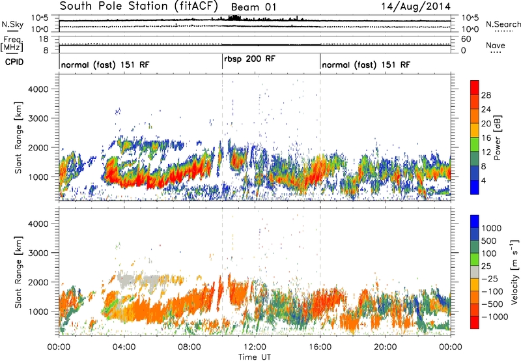Click the date '14/Aug/2014'
521x361 pixels.
tap(415, 7)
